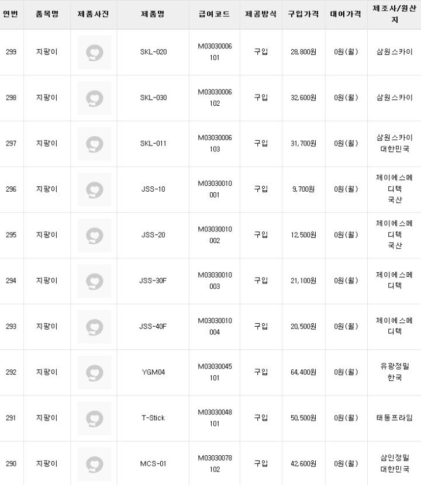Click the 64,400원 purchase price cell

point(303,372)
